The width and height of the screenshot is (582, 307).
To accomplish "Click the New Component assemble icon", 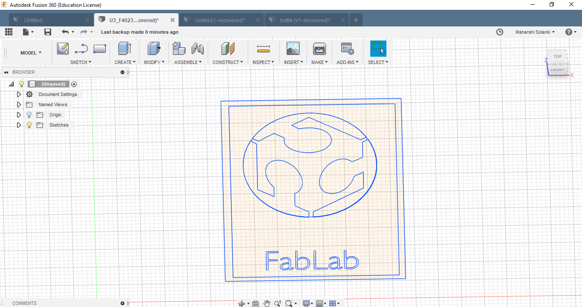I will tap(179, 49).
